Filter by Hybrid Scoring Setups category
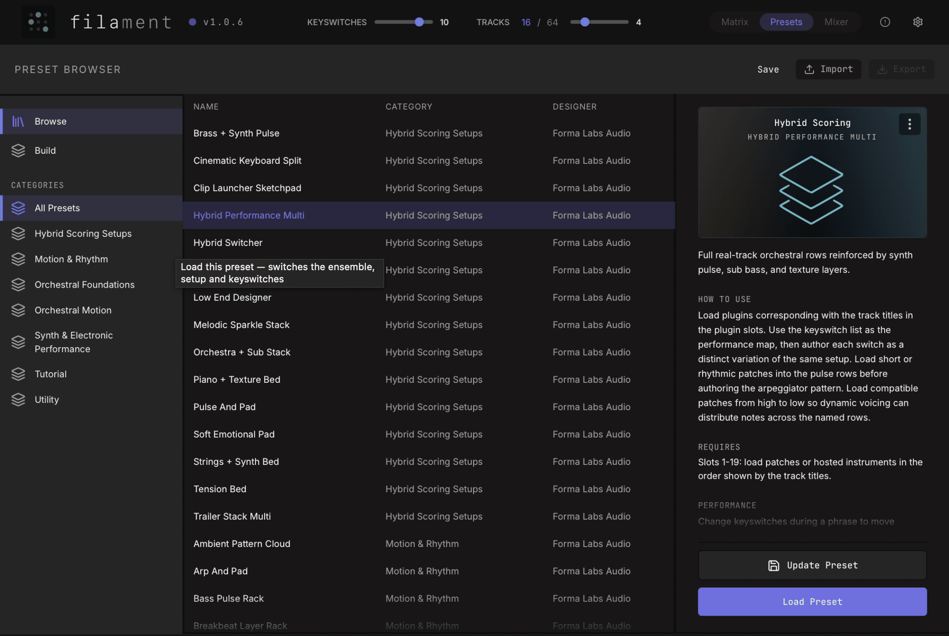This screenshot has width=949, height=636. coord(91,234)
